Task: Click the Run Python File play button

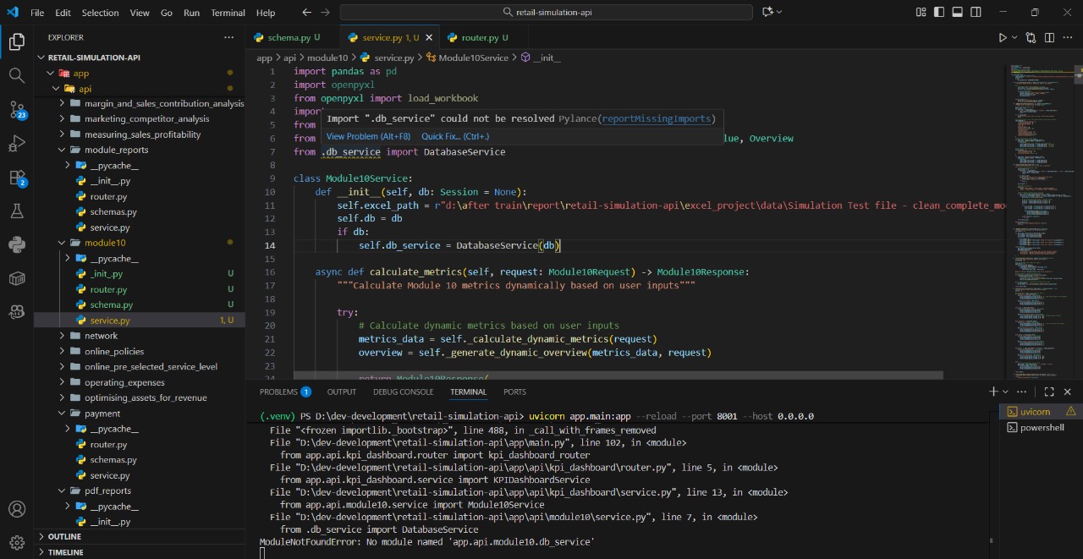Action: (1003, 38)
